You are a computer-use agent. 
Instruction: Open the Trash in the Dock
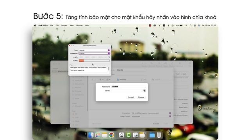click(x=159, y=135)
